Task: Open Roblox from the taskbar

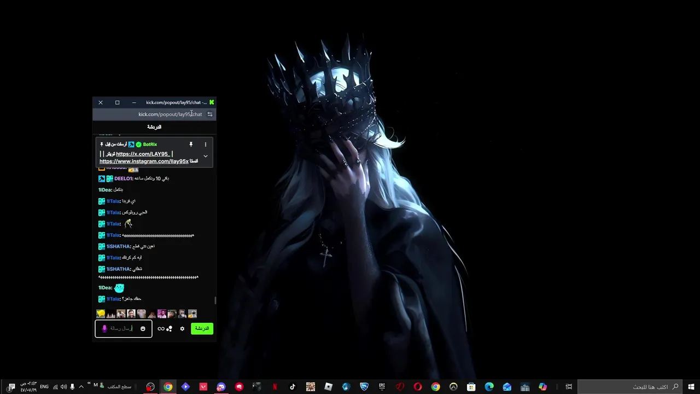Action: [328, 386]
